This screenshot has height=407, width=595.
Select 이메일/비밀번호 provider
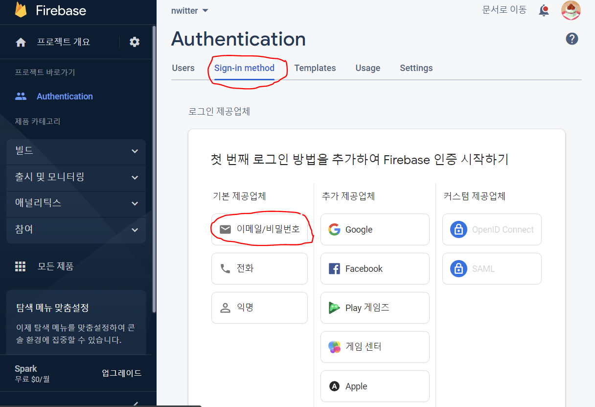259,229
